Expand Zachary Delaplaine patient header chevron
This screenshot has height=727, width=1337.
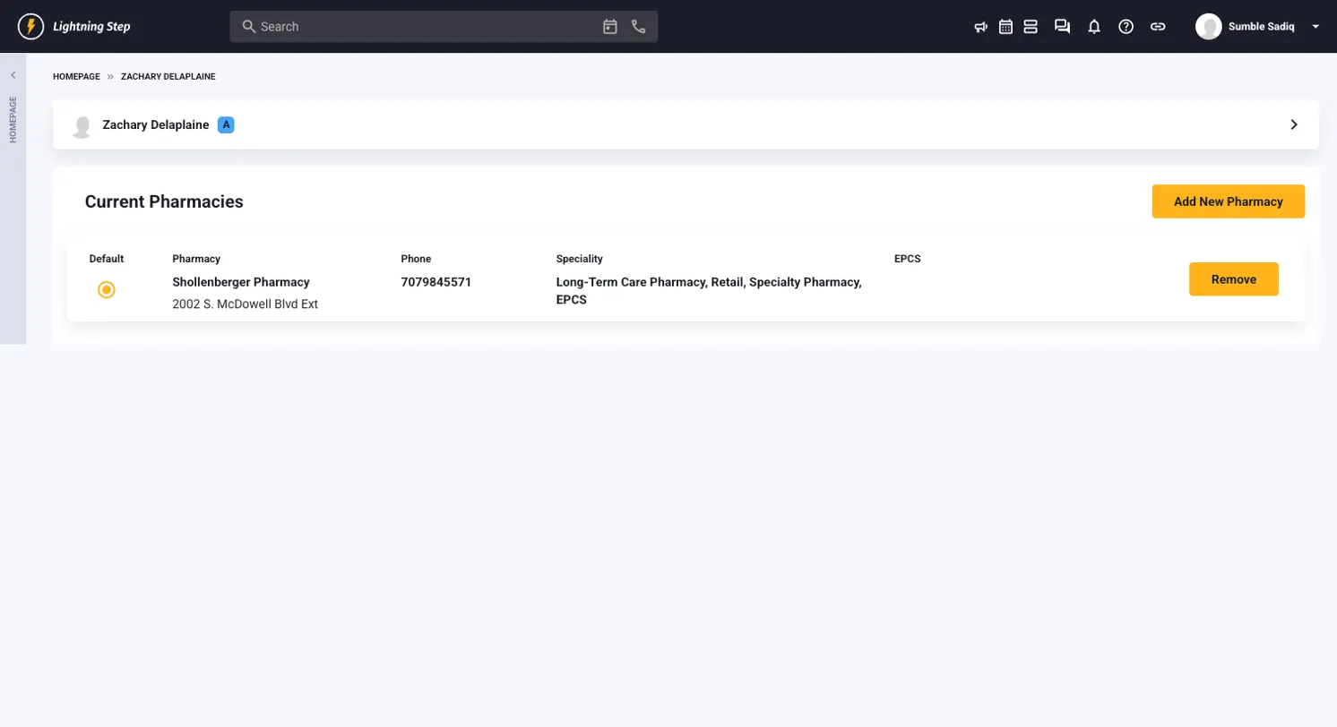pyautogui.click(x=1293, y=124)
